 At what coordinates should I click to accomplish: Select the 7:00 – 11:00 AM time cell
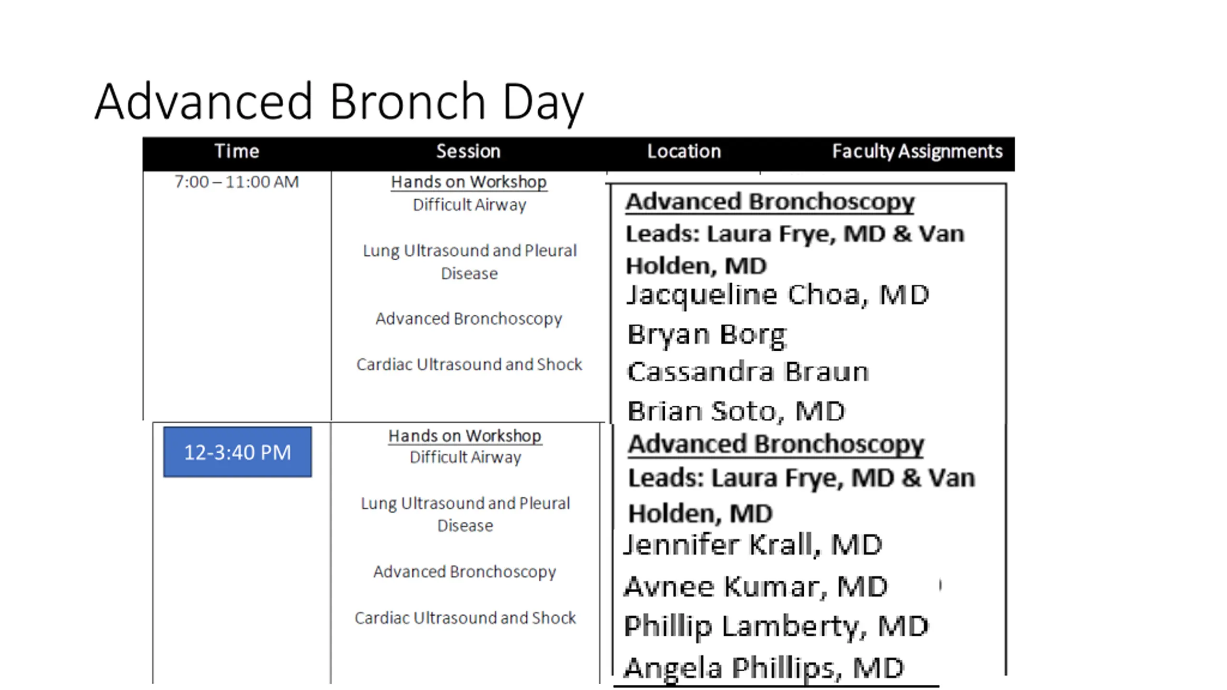[237, 182]
